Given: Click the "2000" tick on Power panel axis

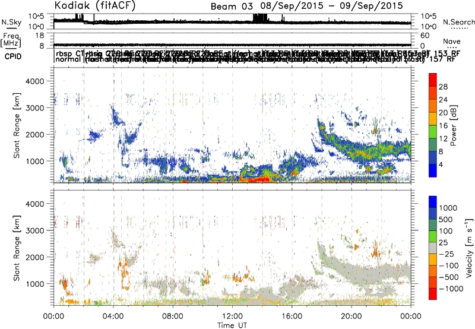Looking at the screenshot, I should (35, 134).
